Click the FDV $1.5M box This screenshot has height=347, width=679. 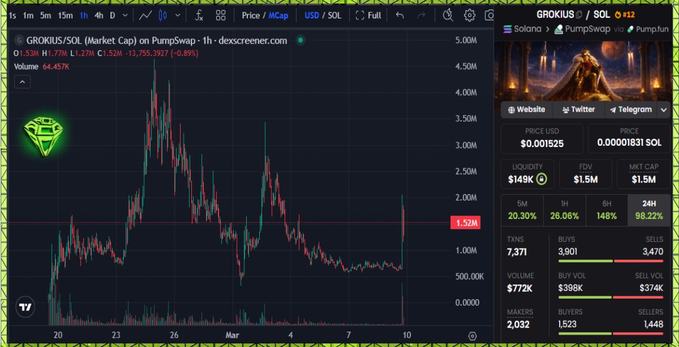coord(586,174)
